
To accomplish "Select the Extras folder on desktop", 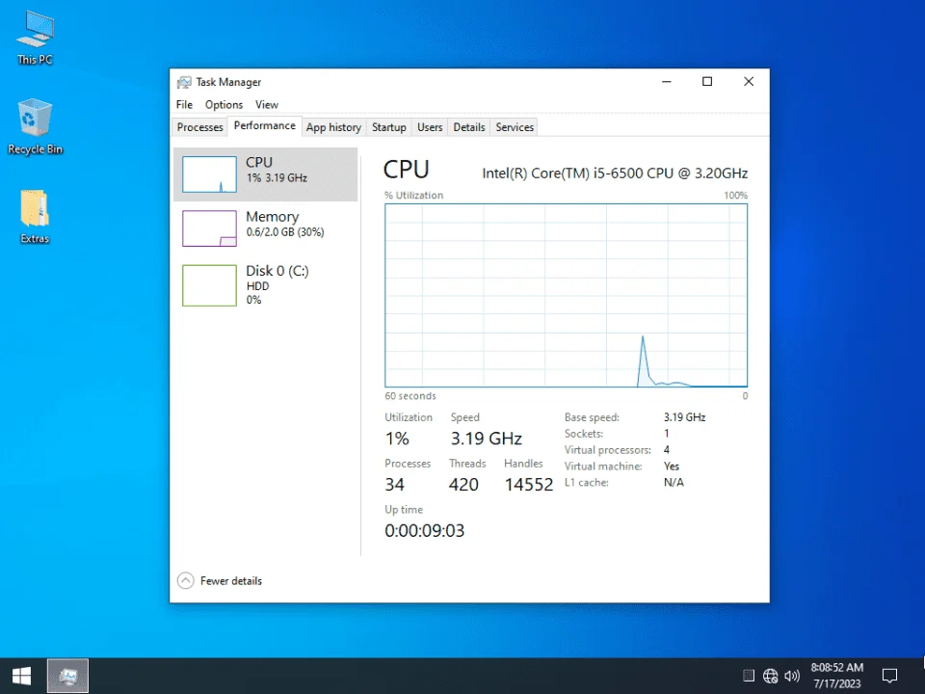I will (35, 216).
